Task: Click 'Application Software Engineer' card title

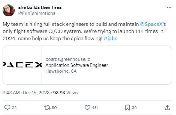Action: pyautogui.click(x=77, y=65)
